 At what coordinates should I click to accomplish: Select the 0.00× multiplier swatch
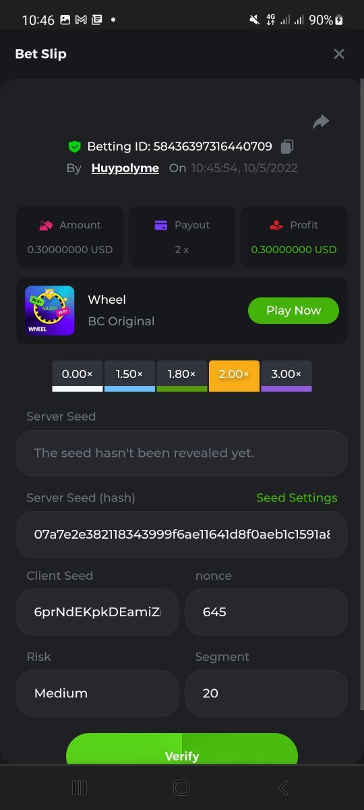78,376
